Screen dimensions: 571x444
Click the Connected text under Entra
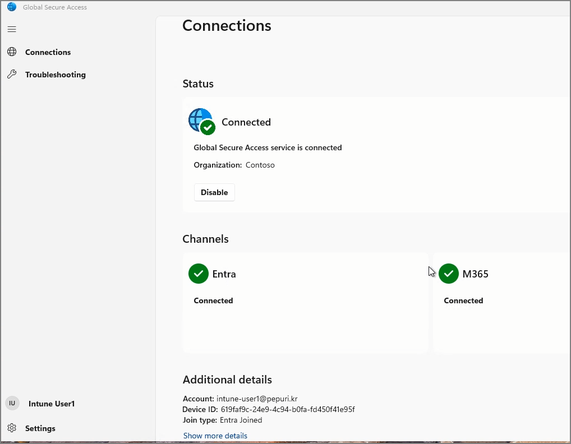213,300
